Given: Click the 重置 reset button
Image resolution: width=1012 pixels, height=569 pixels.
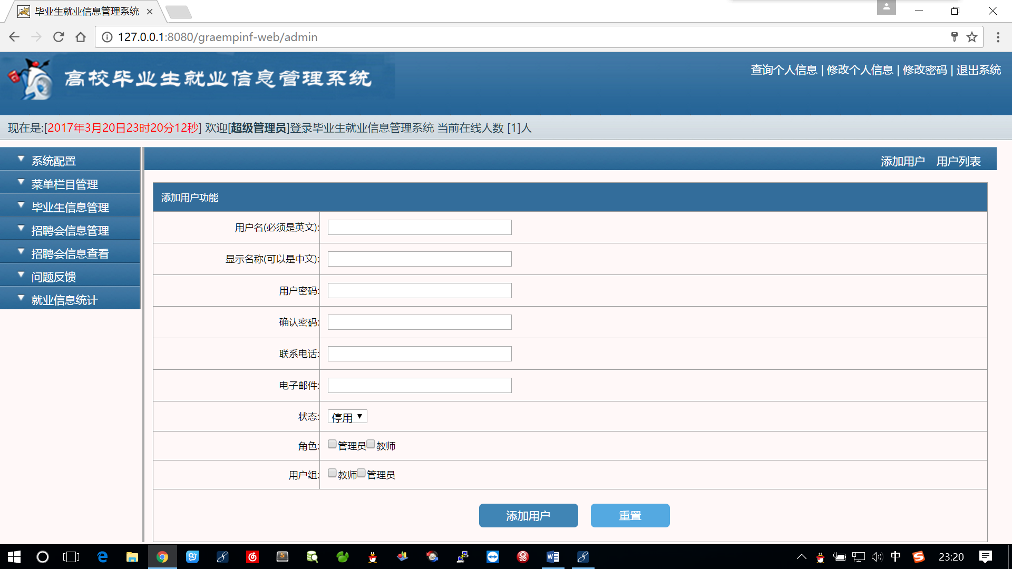Looking at the screenshot, I should (630, 515).
